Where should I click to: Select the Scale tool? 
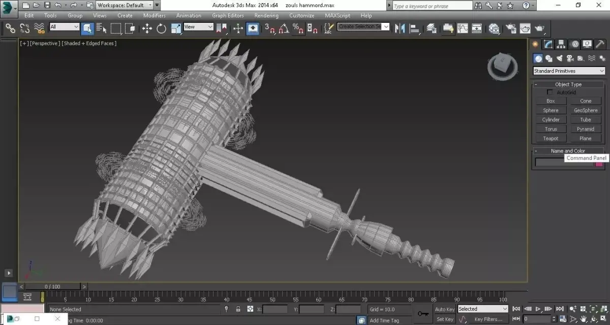point(176,28)
